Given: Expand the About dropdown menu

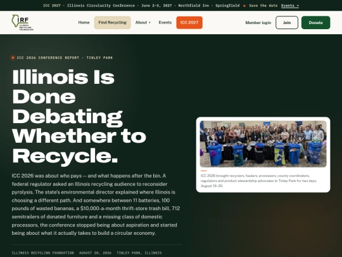Looking at the screenshot, I should 143,22.
